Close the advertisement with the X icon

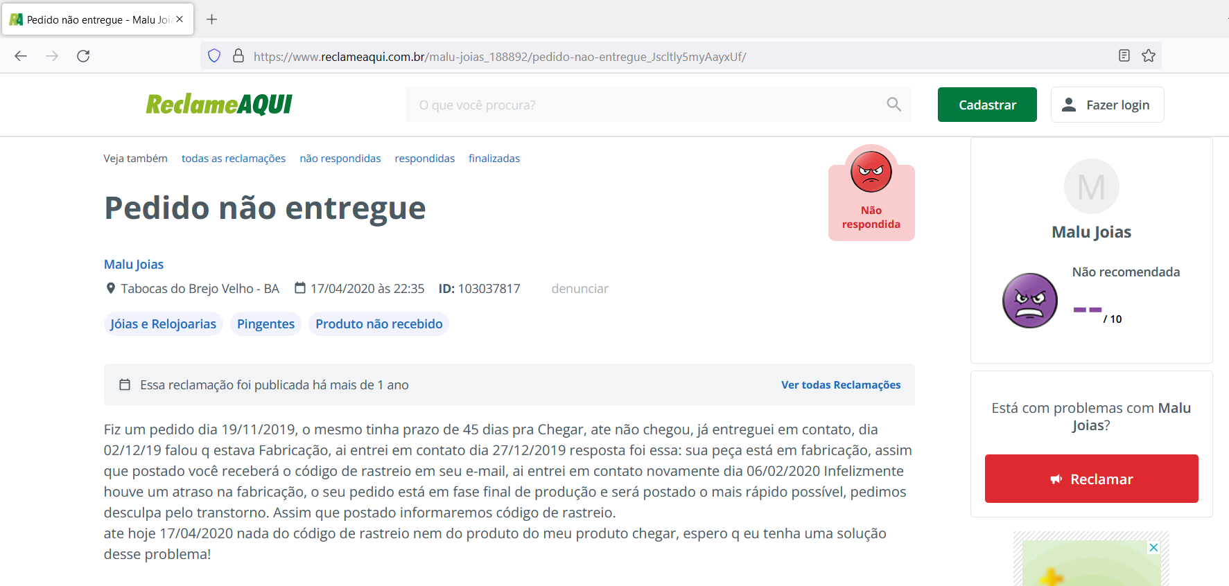pyautogui.click(x=1153, y=547)
